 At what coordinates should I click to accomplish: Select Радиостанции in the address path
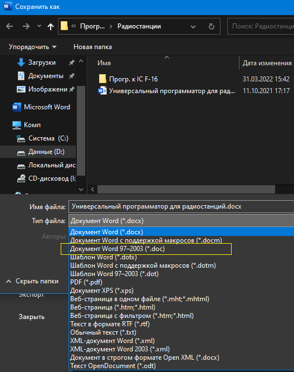139,26
